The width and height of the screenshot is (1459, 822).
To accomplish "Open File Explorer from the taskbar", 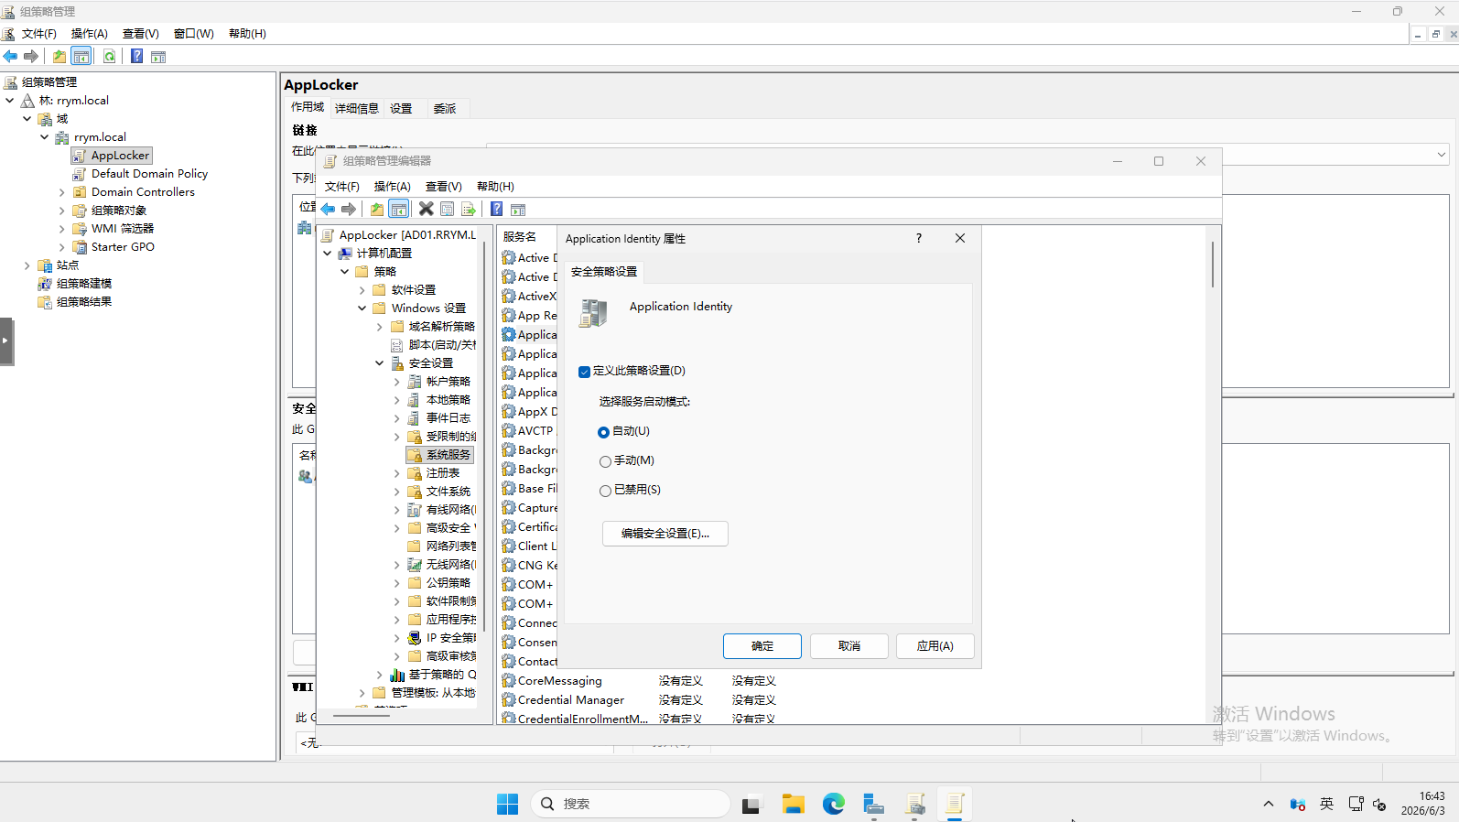I will 793,804.
